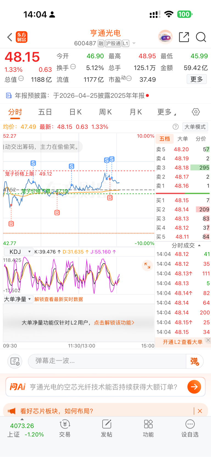Screen dimensions: 211x457
Task: Open 看好芯片板块,如何布局? promotion
Action: tap(57, 411)
